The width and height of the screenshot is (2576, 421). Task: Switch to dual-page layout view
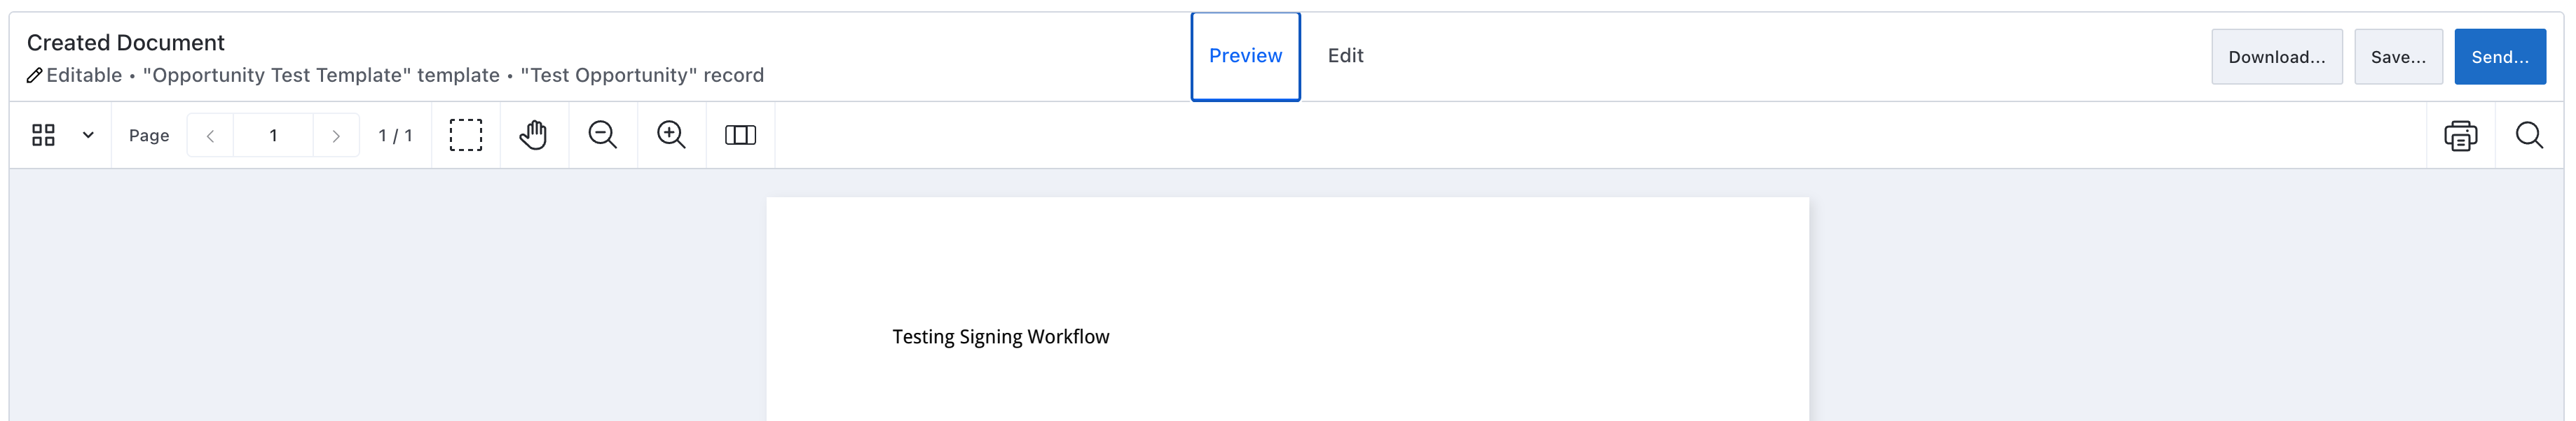click(x=739, y=135)
